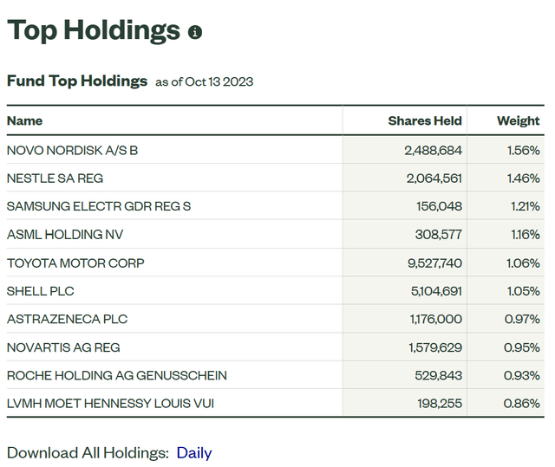The height and width of the screenshot is (467, 555).
Task: Click the 0.86% weight for LVMH
Action: (522, 403)
